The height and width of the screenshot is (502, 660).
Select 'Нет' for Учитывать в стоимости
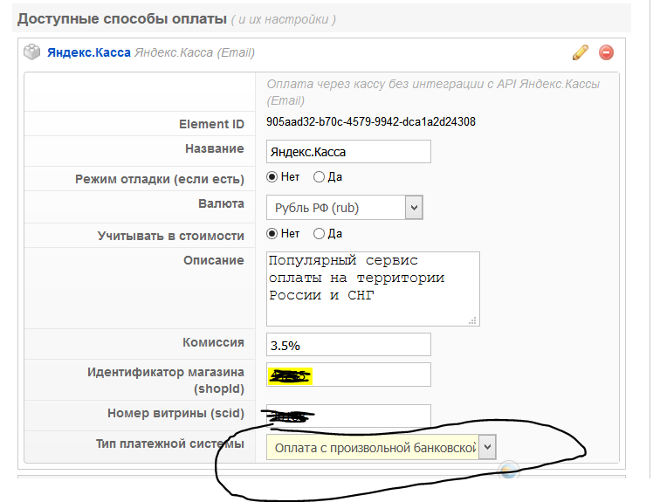click(x=272, y=234)
